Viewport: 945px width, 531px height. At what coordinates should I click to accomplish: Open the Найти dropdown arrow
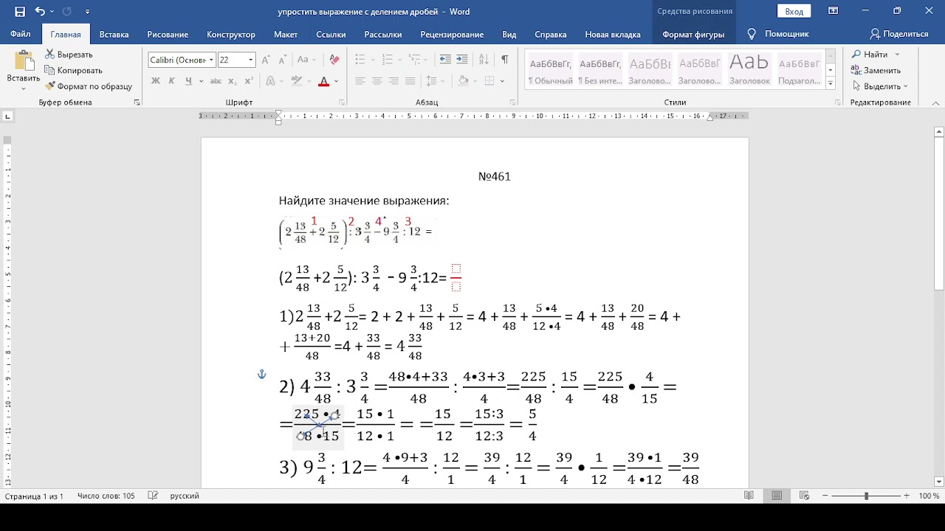pos(897,55)
